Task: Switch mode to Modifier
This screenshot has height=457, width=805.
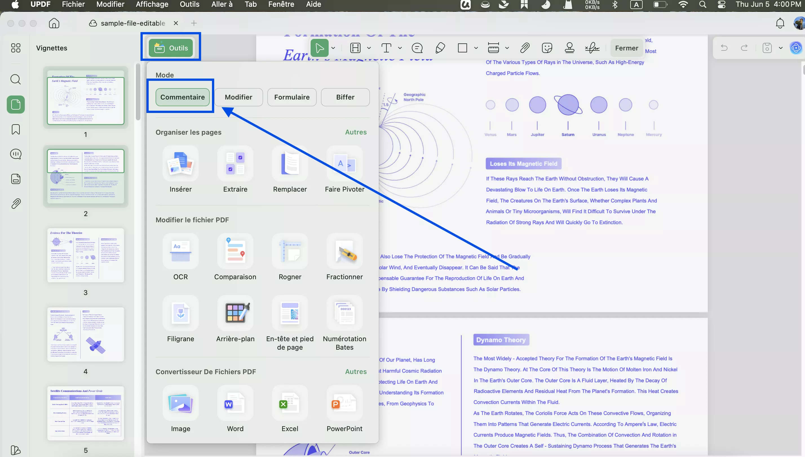Action: pos(238,97)
